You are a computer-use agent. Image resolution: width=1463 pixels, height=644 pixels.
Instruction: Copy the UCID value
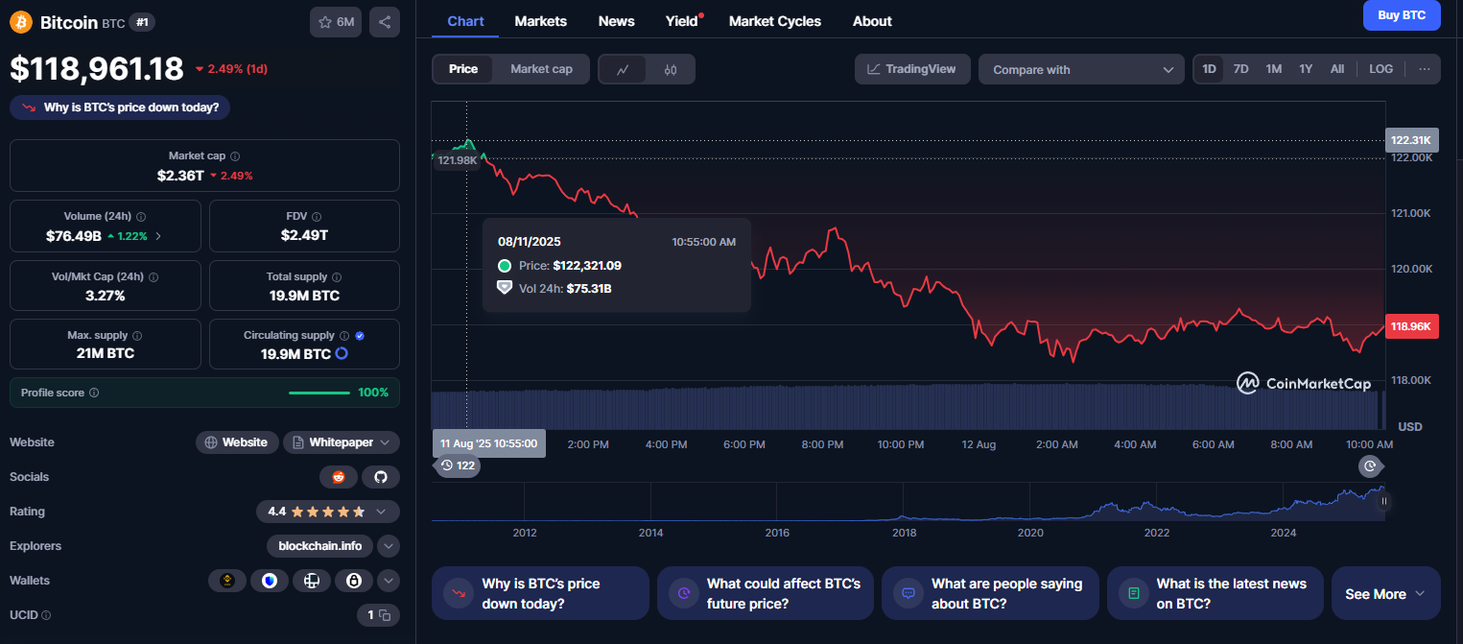coord(385,615)
